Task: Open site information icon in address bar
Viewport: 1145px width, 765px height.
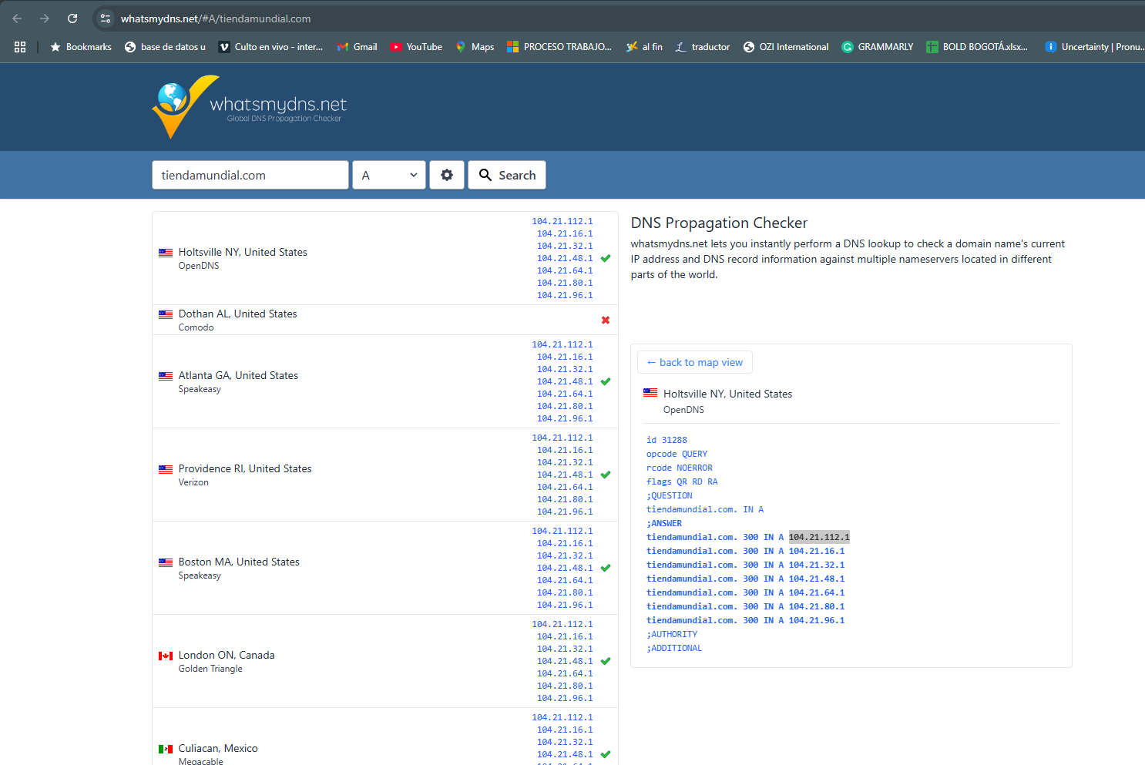Action: coord(106,18)
